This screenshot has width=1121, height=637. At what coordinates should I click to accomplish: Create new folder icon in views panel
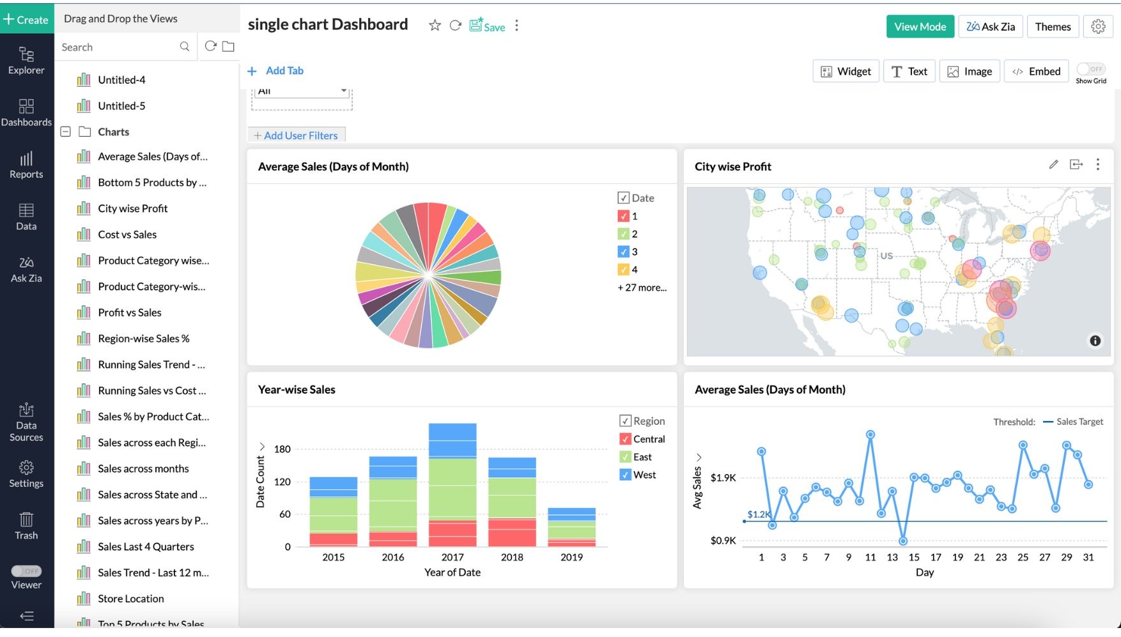pos(228,47)
